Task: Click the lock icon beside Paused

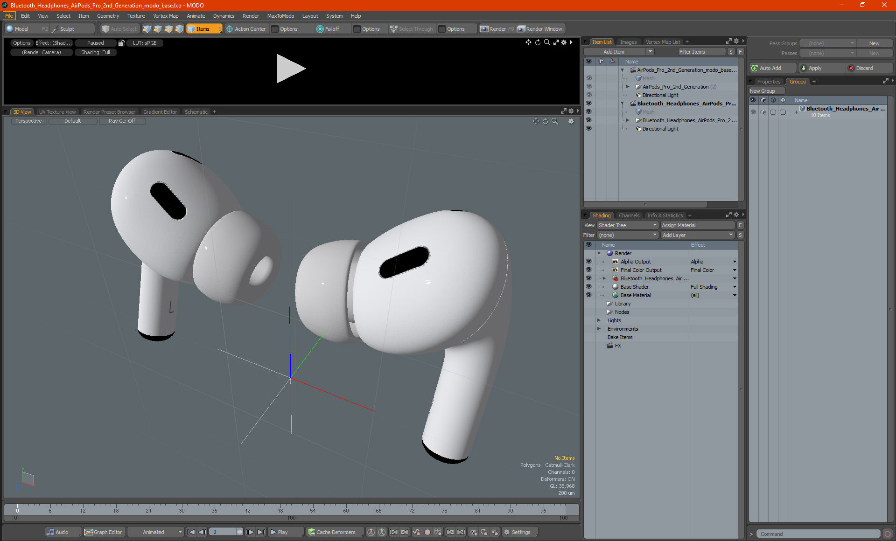Action: pos(121,43)
